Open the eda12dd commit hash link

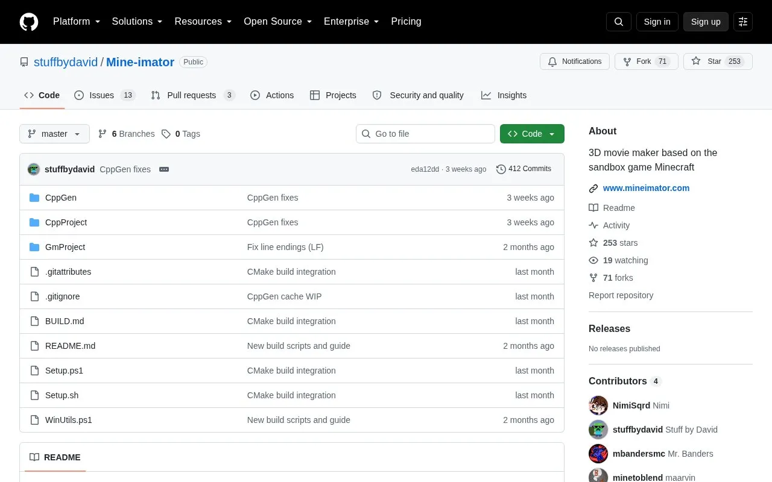[425, 169]
